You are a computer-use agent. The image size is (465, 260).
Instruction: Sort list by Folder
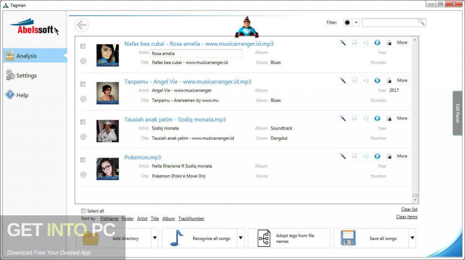[128, 219]
